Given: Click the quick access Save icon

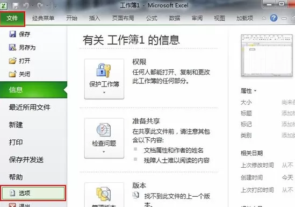Looking at the screenshot, I should tap(16, 5).
